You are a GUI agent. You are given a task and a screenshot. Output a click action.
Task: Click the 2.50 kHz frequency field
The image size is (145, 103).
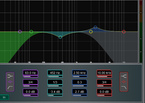click(x=79, y=73)
